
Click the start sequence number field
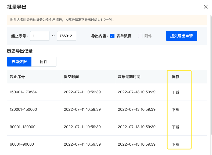click(40, 36)
